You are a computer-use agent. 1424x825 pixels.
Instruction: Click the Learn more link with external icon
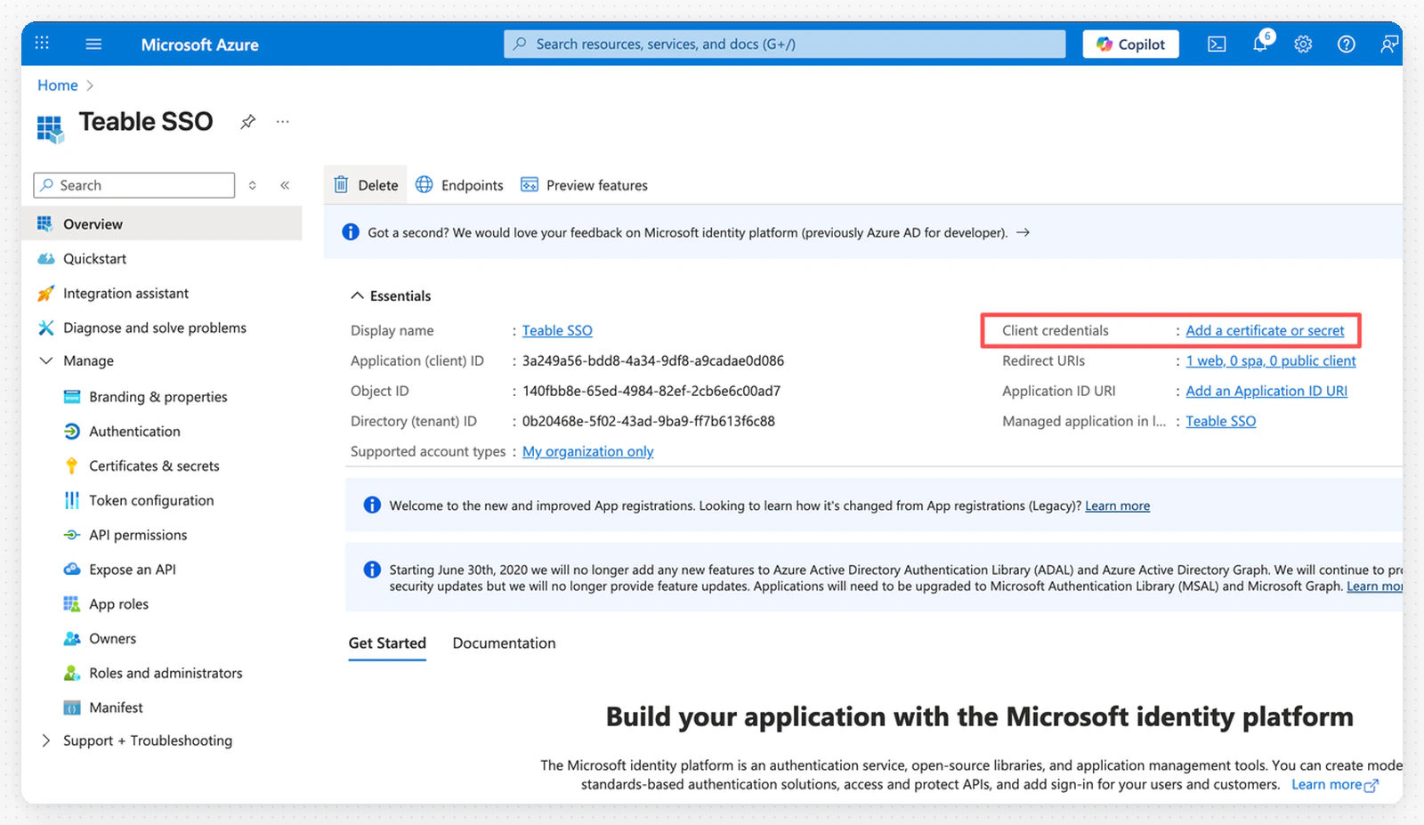1334,784
